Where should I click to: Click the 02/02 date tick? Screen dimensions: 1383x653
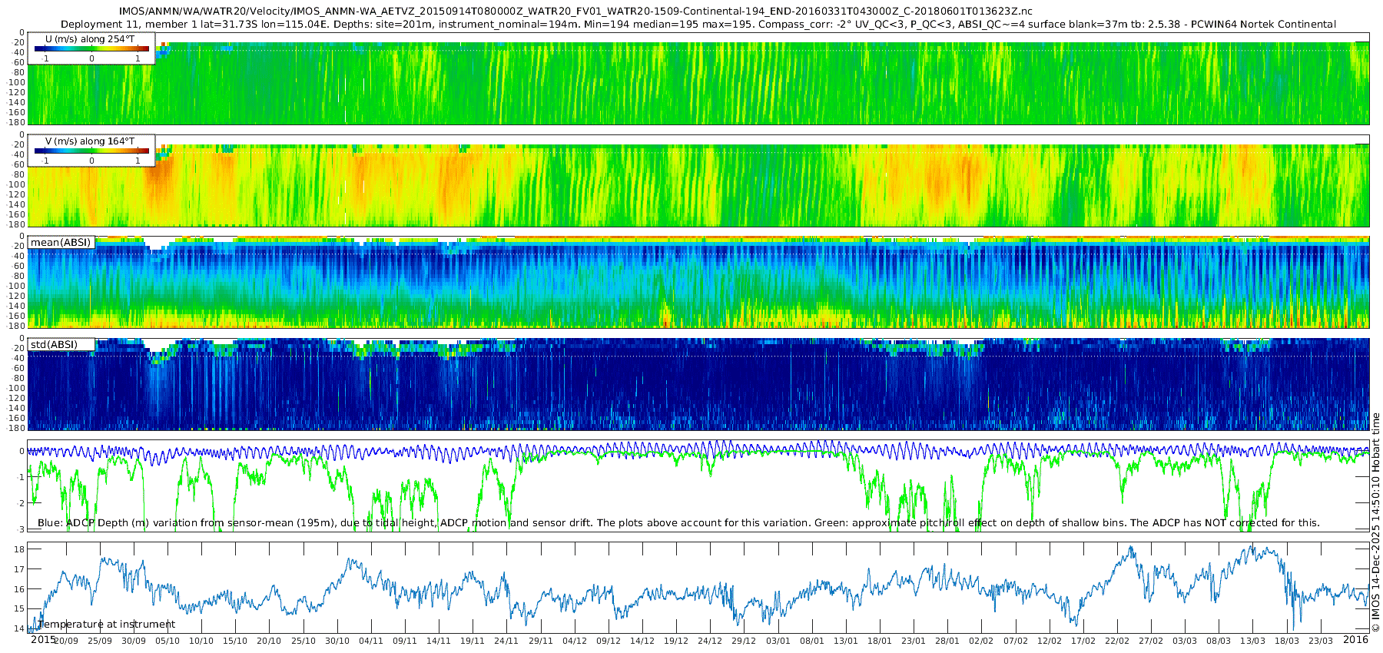click(x=981, y=641)
